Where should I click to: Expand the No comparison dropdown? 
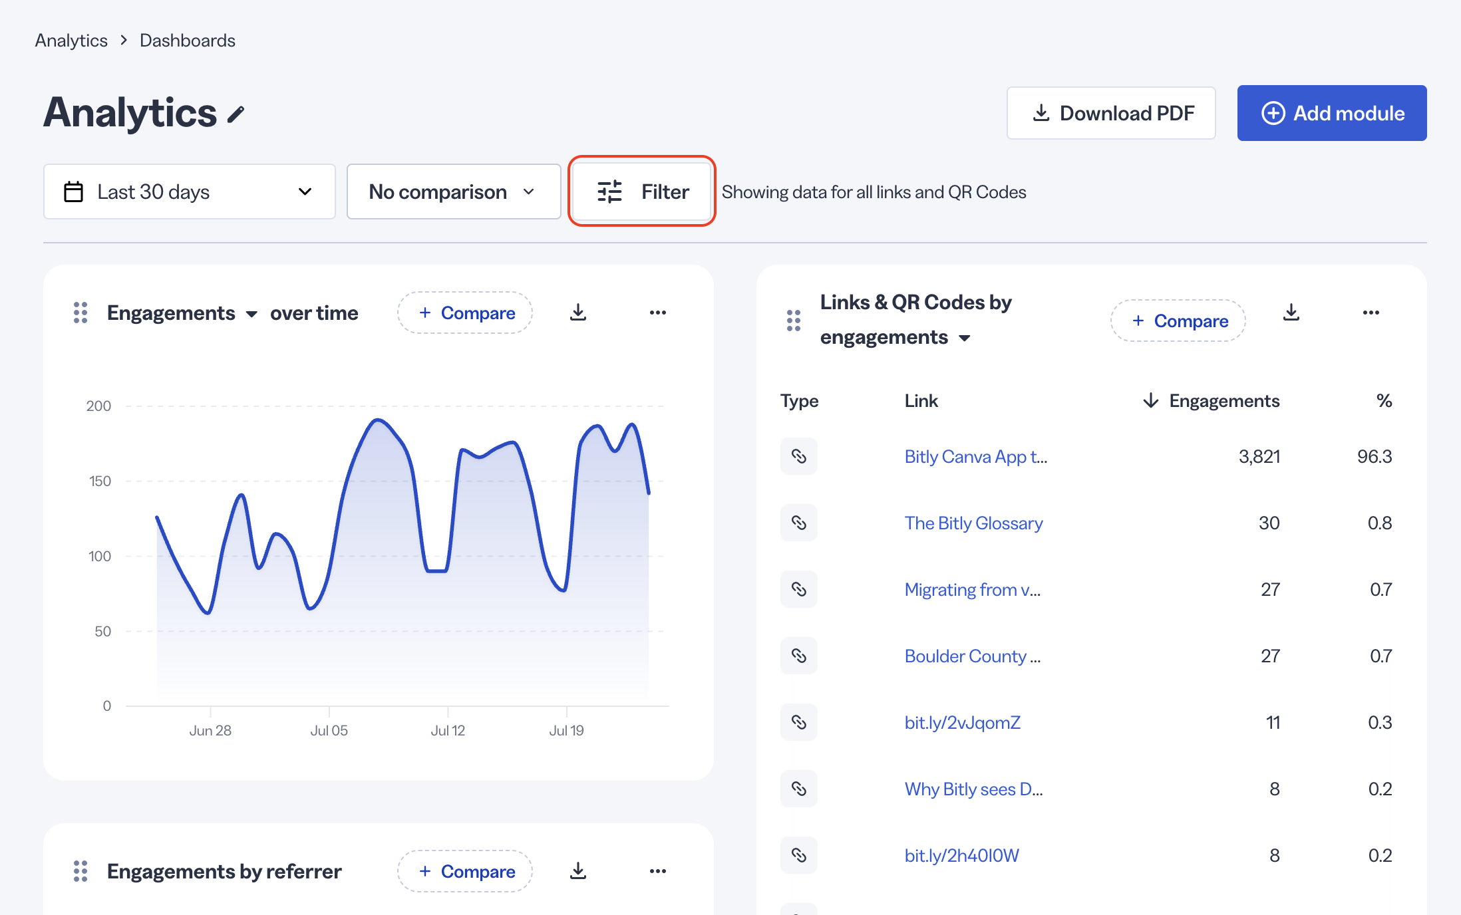(454, 192)
